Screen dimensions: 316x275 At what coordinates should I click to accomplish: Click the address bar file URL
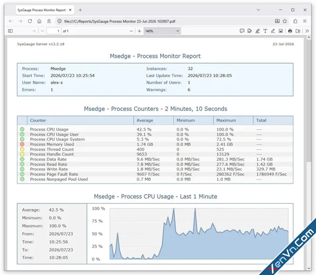[120, 22]
